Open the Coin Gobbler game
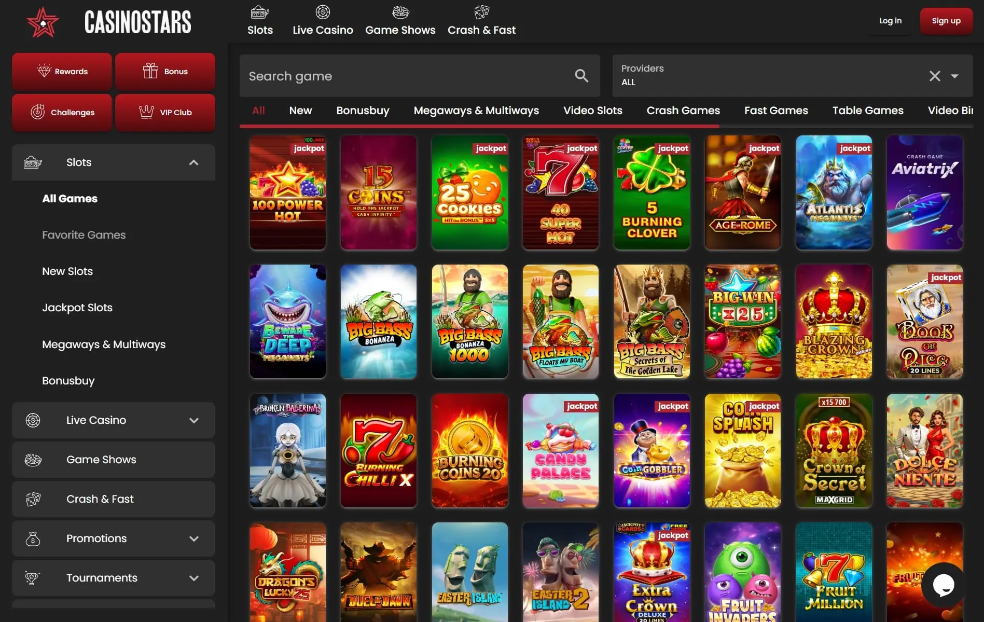 pyautogui.click(x=652, y=451)
